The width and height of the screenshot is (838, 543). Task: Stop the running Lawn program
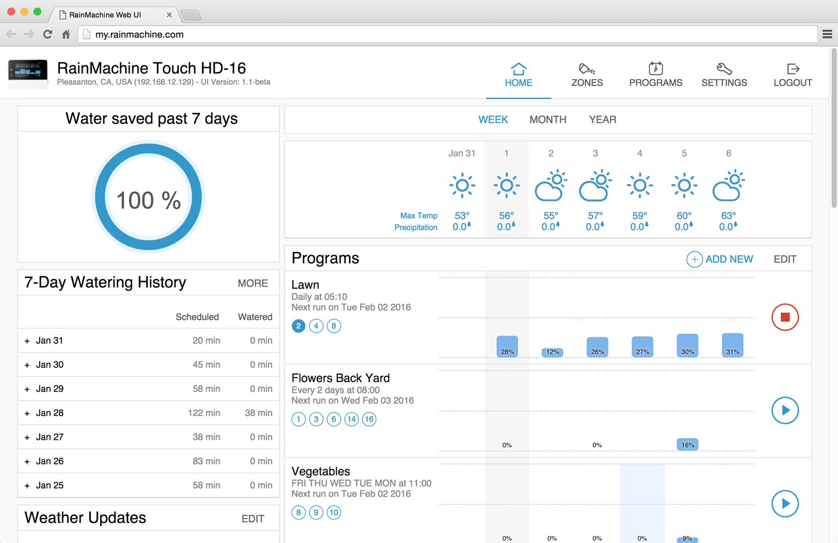pyautogui.click(x=785, y=317)
